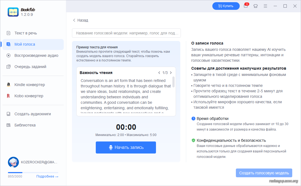Open the notifications icon with badge 10

point(246,6)
